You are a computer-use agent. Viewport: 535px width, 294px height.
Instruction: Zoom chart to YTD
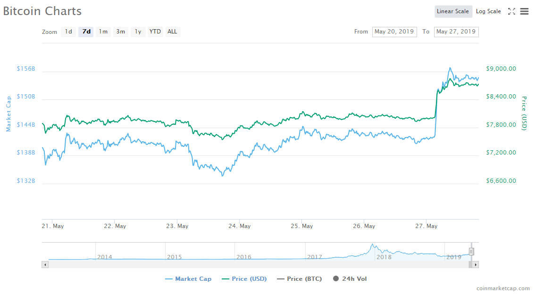click(x=155, y=32)
